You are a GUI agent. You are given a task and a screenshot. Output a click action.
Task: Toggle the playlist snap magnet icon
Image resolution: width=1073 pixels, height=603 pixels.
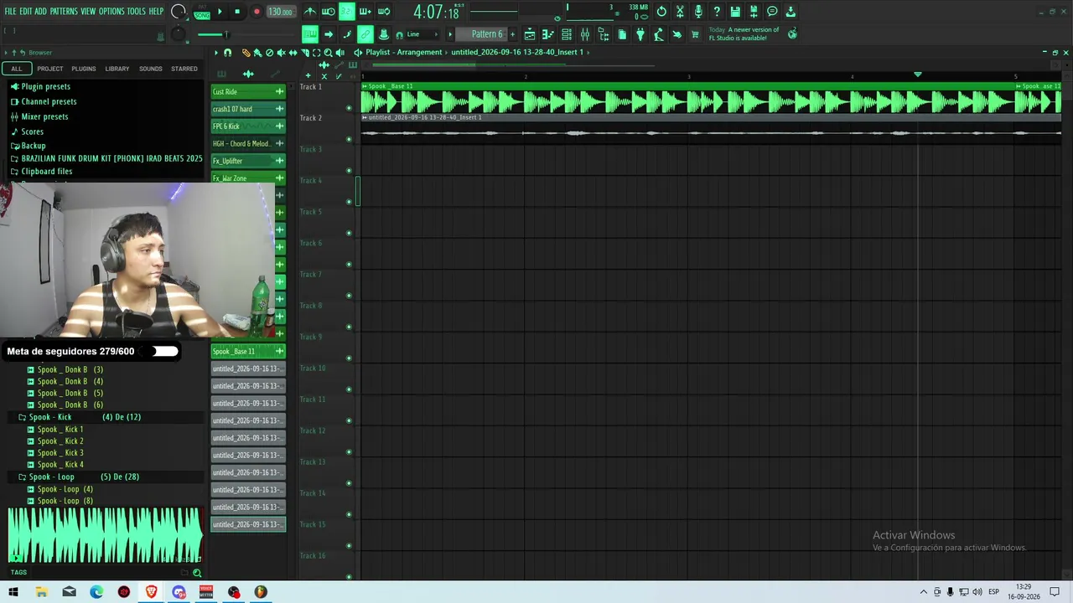pos(227,53)
